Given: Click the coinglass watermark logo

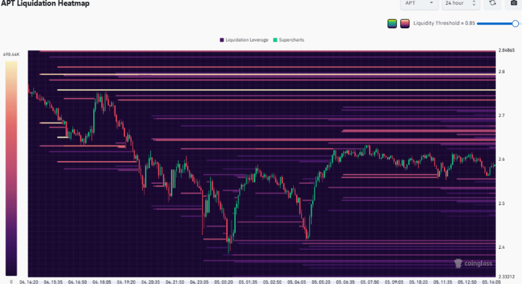Looking at the screenshot, I should click(x=473, y=263).
